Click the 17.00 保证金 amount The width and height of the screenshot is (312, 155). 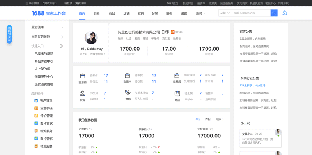coord(169,49)
